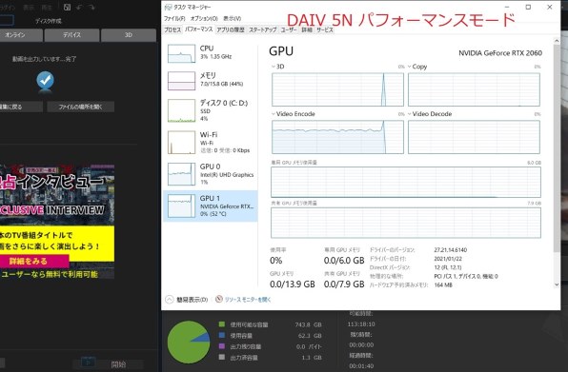568x372 pixels.
Task: Switch to the アプリの履歴 tab
Action: (x=231, y=30)
